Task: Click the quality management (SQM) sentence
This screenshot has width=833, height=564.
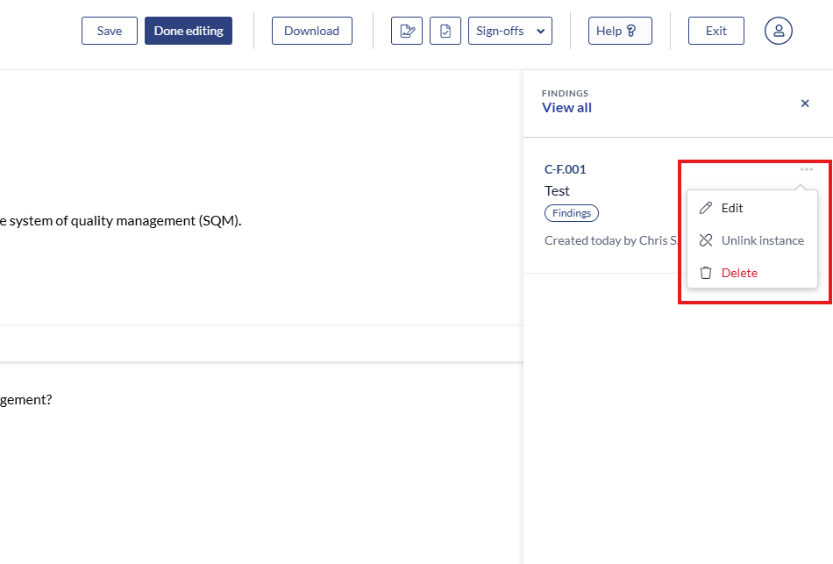Action: tap(121, 220)
